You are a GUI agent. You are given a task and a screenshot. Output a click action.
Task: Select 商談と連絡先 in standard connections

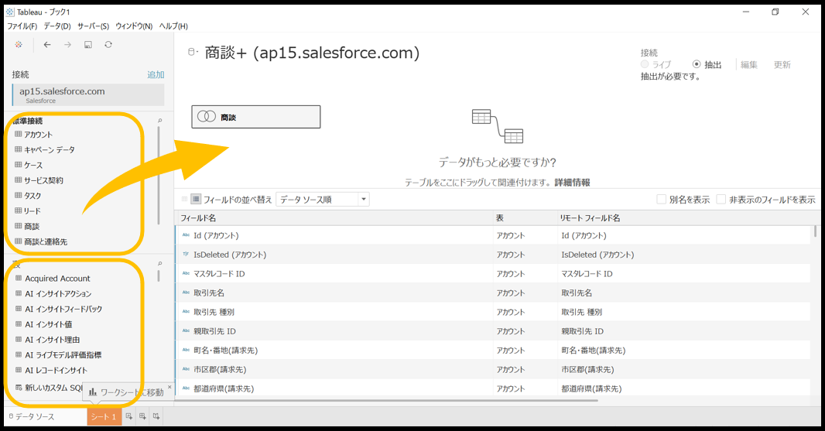pyautogui.click(x=46, y=241)
